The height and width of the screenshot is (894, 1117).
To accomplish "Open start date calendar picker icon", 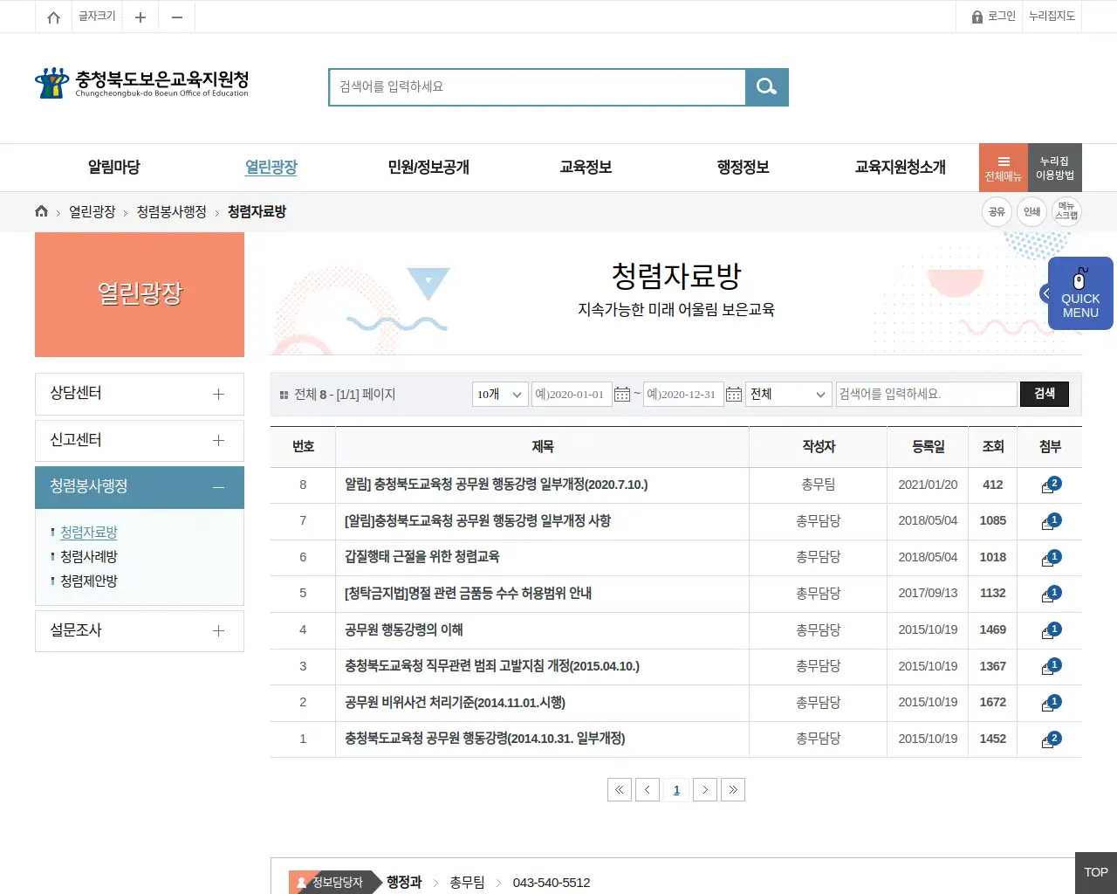I will tap(622, 395).
